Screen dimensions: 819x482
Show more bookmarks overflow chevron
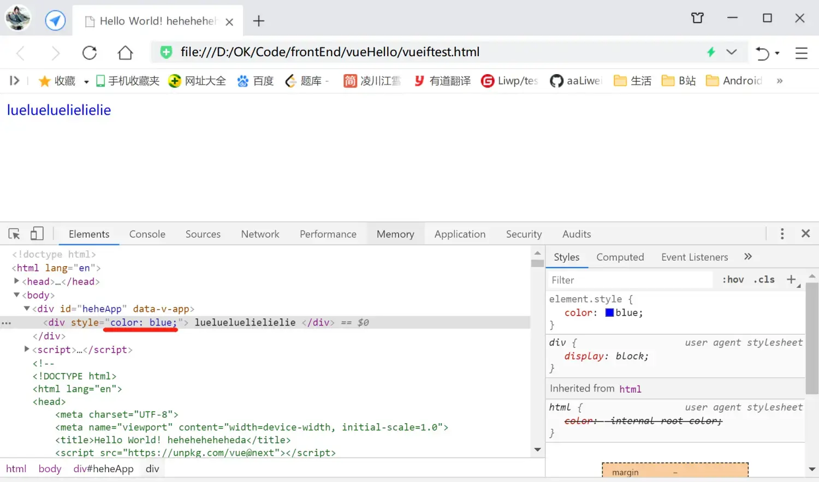(x=780, y=81)
